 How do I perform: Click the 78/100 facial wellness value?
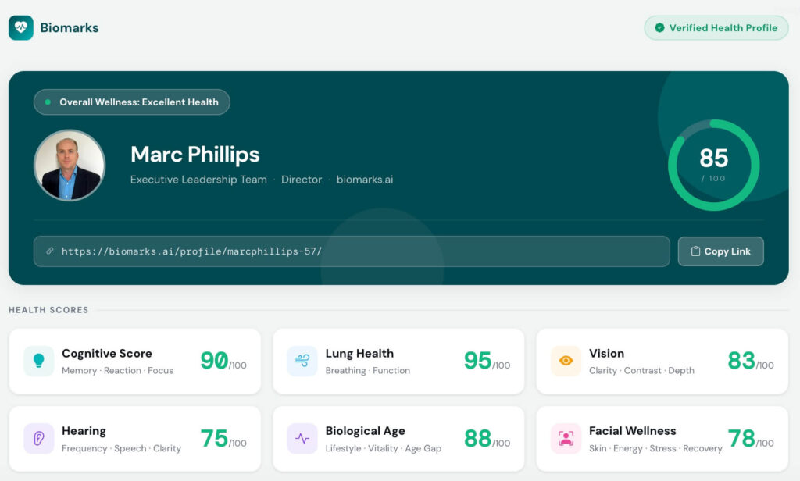[751, 438]
